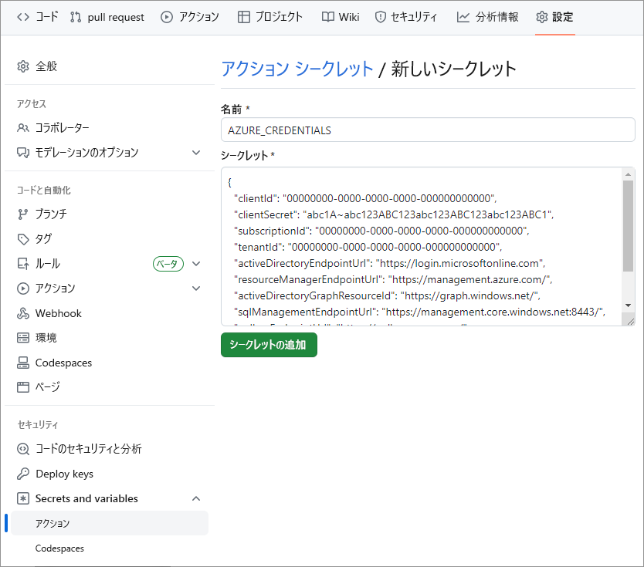The height and width of the screenshot is (567, 644).
Task: Click the people icon for コラボレーター
Action: pos(23,128)
